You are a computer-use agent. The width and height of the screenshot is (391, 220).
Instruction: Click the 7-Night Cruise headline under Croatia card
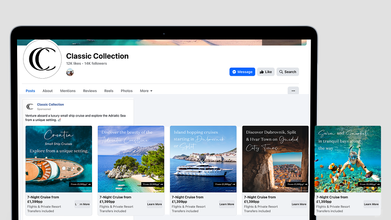point(43,199)
